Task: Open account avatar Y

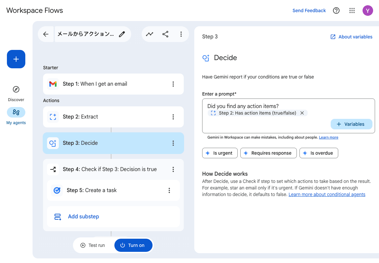Action: click(x=367, y=11)
